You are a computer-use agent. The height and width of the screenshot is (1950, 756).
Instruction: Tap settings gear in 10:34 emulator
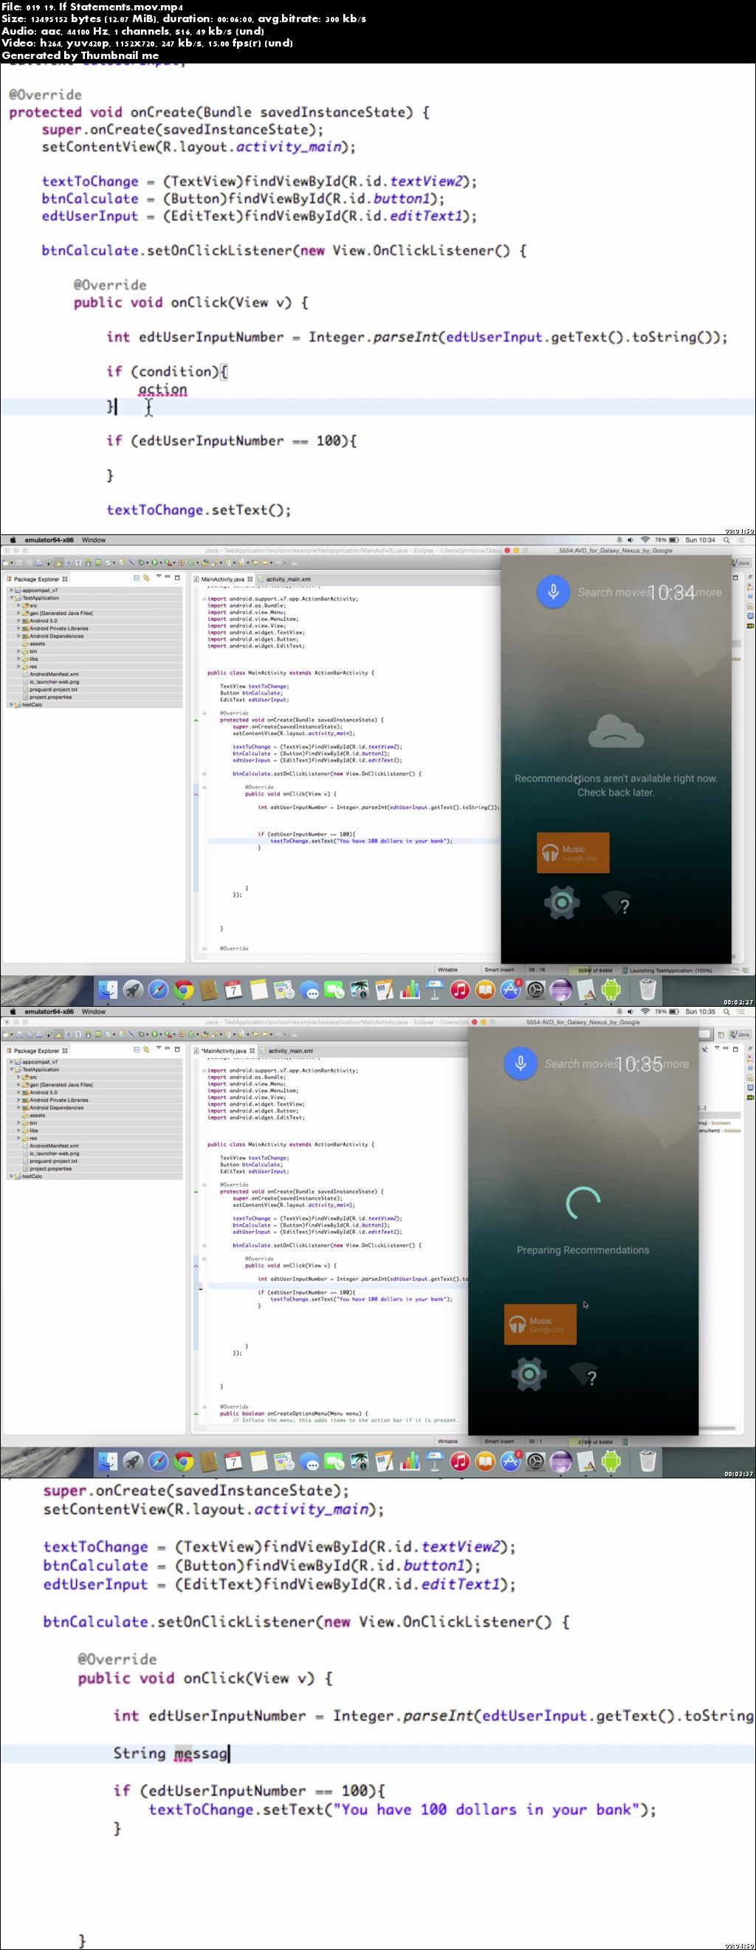tap(561, 903)
